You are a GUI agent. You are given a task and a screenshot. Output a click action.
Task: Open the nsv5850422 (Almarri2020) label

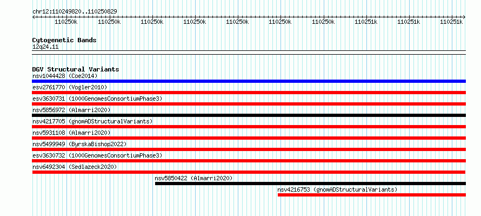pos(193,178)
